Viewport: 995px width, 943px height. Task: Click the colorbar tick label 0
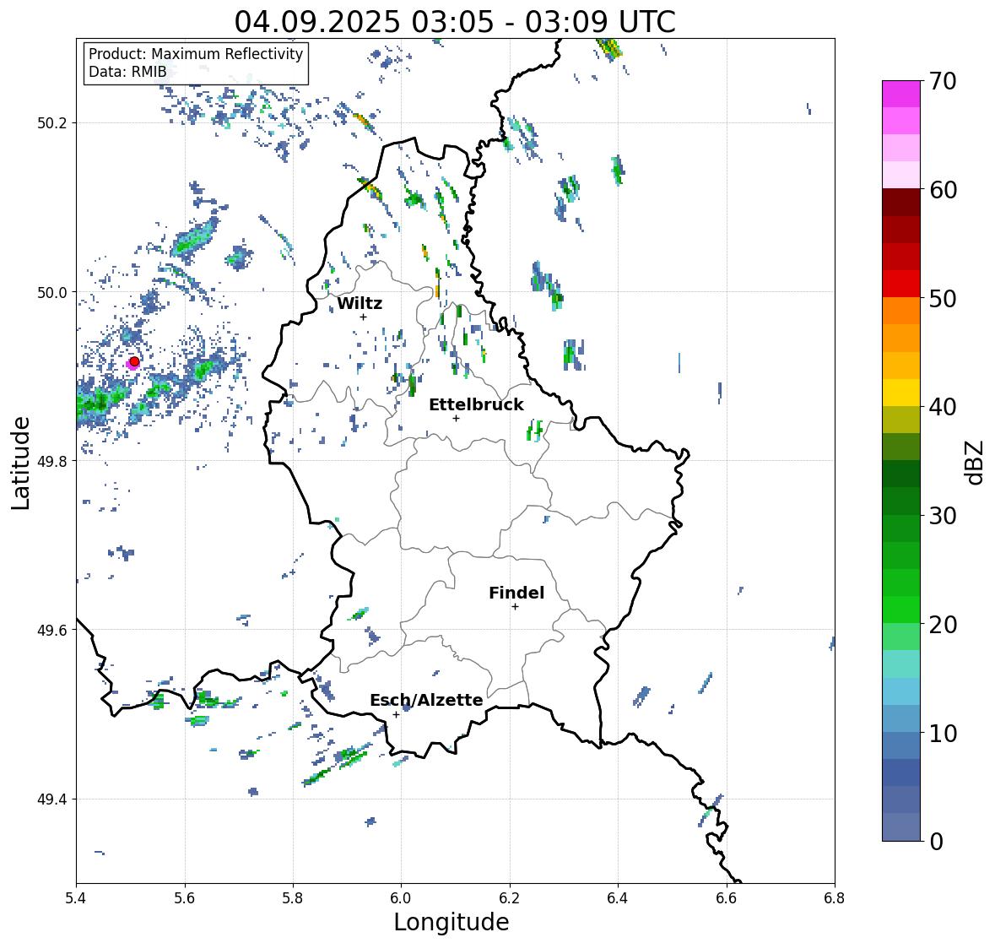click(936, 842)
